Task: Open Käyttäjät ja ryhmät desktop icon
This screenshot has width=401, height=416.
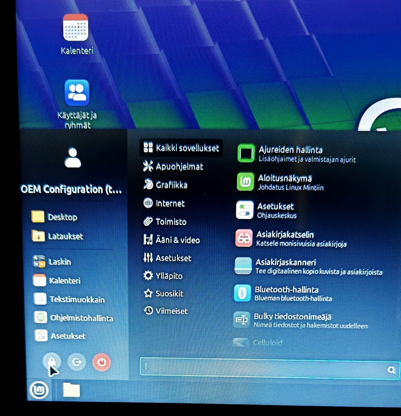Action: point(77,104)
